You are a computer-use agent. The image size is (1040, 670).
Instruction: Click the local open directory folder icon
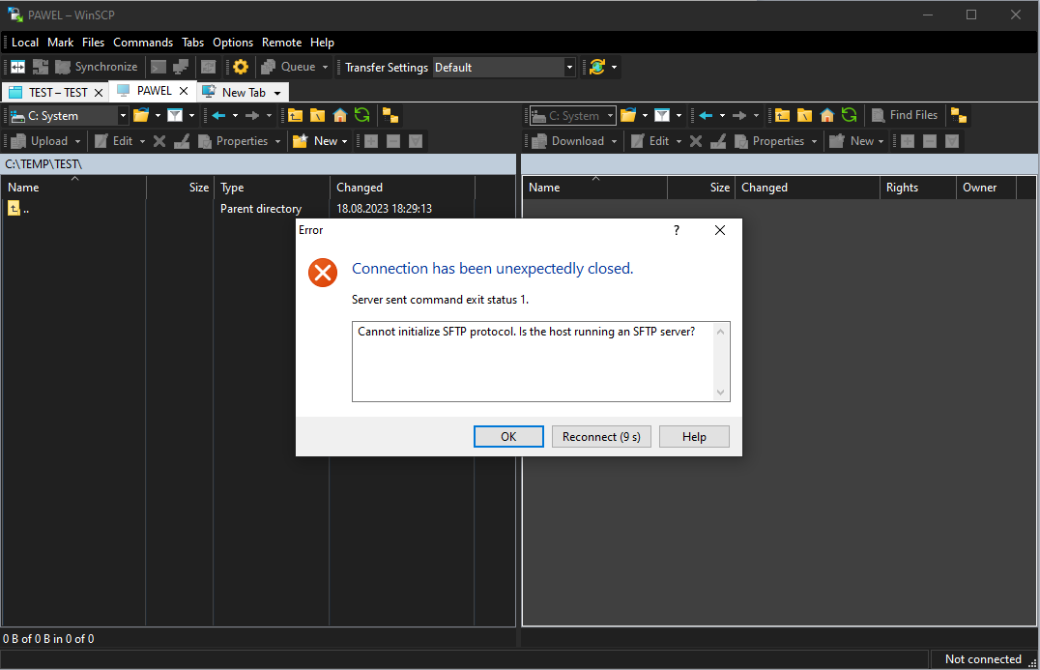(141, 116)
